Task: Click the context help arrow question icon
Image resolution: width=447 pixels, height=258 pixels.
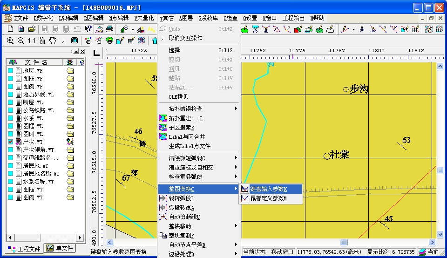Action: (x=88, y=29)
